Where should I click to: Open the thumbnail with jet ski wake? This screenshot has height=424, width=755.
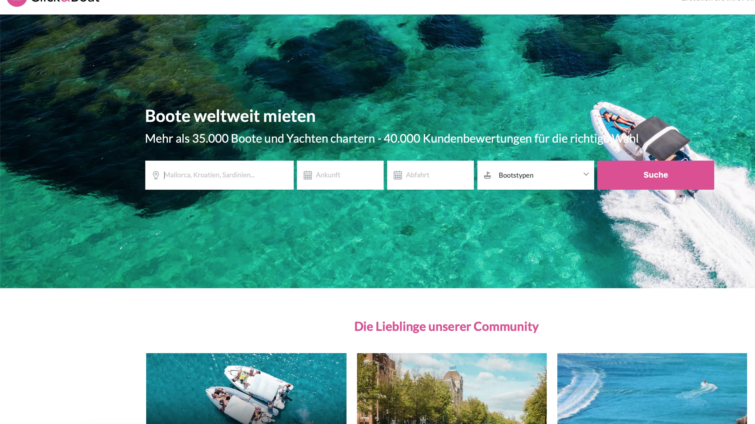(652, 389)
